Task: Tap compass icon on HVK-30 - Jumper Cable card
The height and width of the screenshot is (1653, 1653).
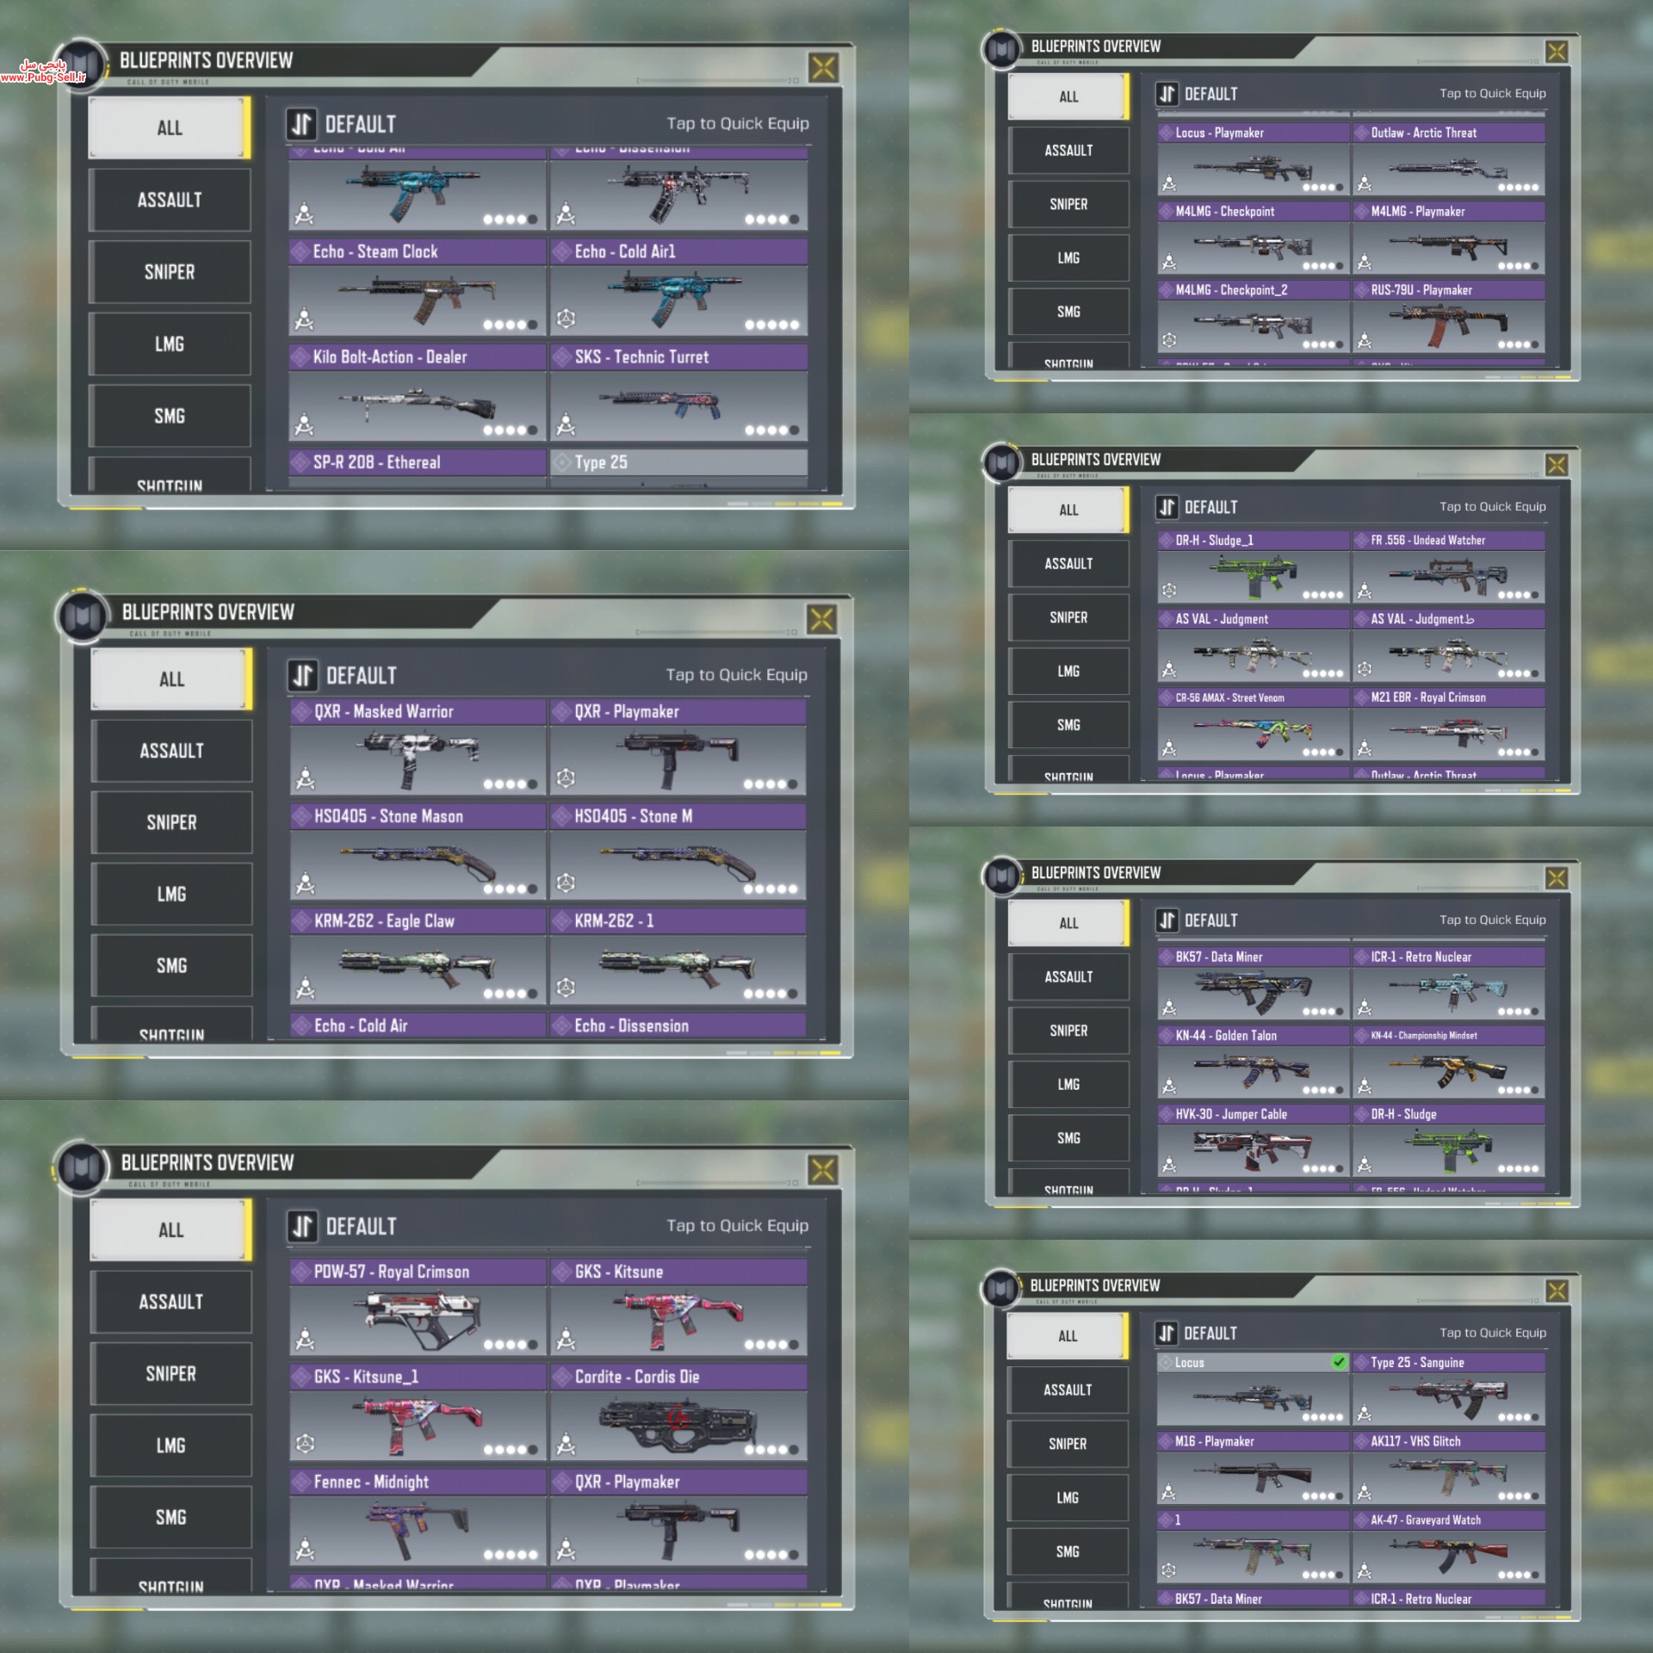Action: (1169, 1165)
